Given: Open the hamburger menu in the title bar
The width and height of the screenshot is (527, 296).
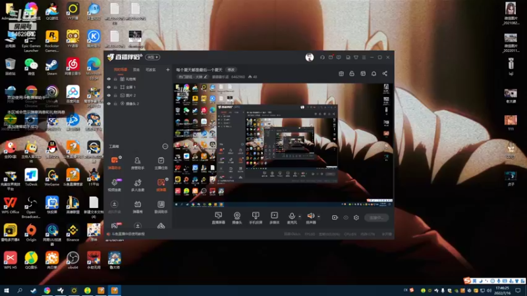Looking at the screenshot, I should point(364,57).
